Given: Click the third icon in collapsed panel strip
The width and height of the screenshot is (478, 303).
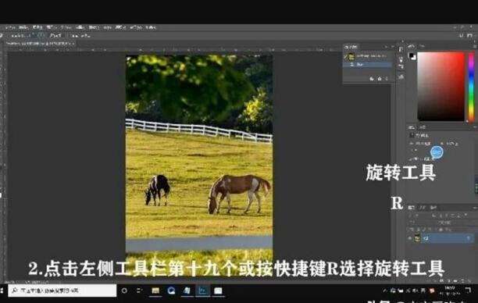Looking at the screenshot, I should [401, 66].
